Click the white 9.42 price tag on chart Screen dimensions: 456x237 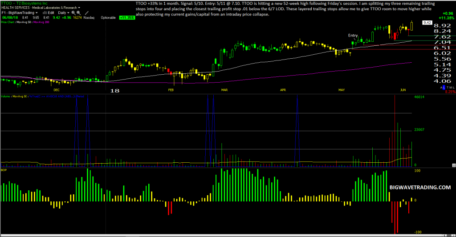point(427,23)
